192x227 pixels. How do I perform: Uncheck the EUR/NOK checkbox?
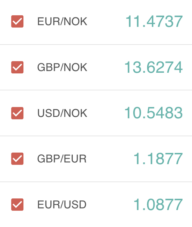coord(17,21)
